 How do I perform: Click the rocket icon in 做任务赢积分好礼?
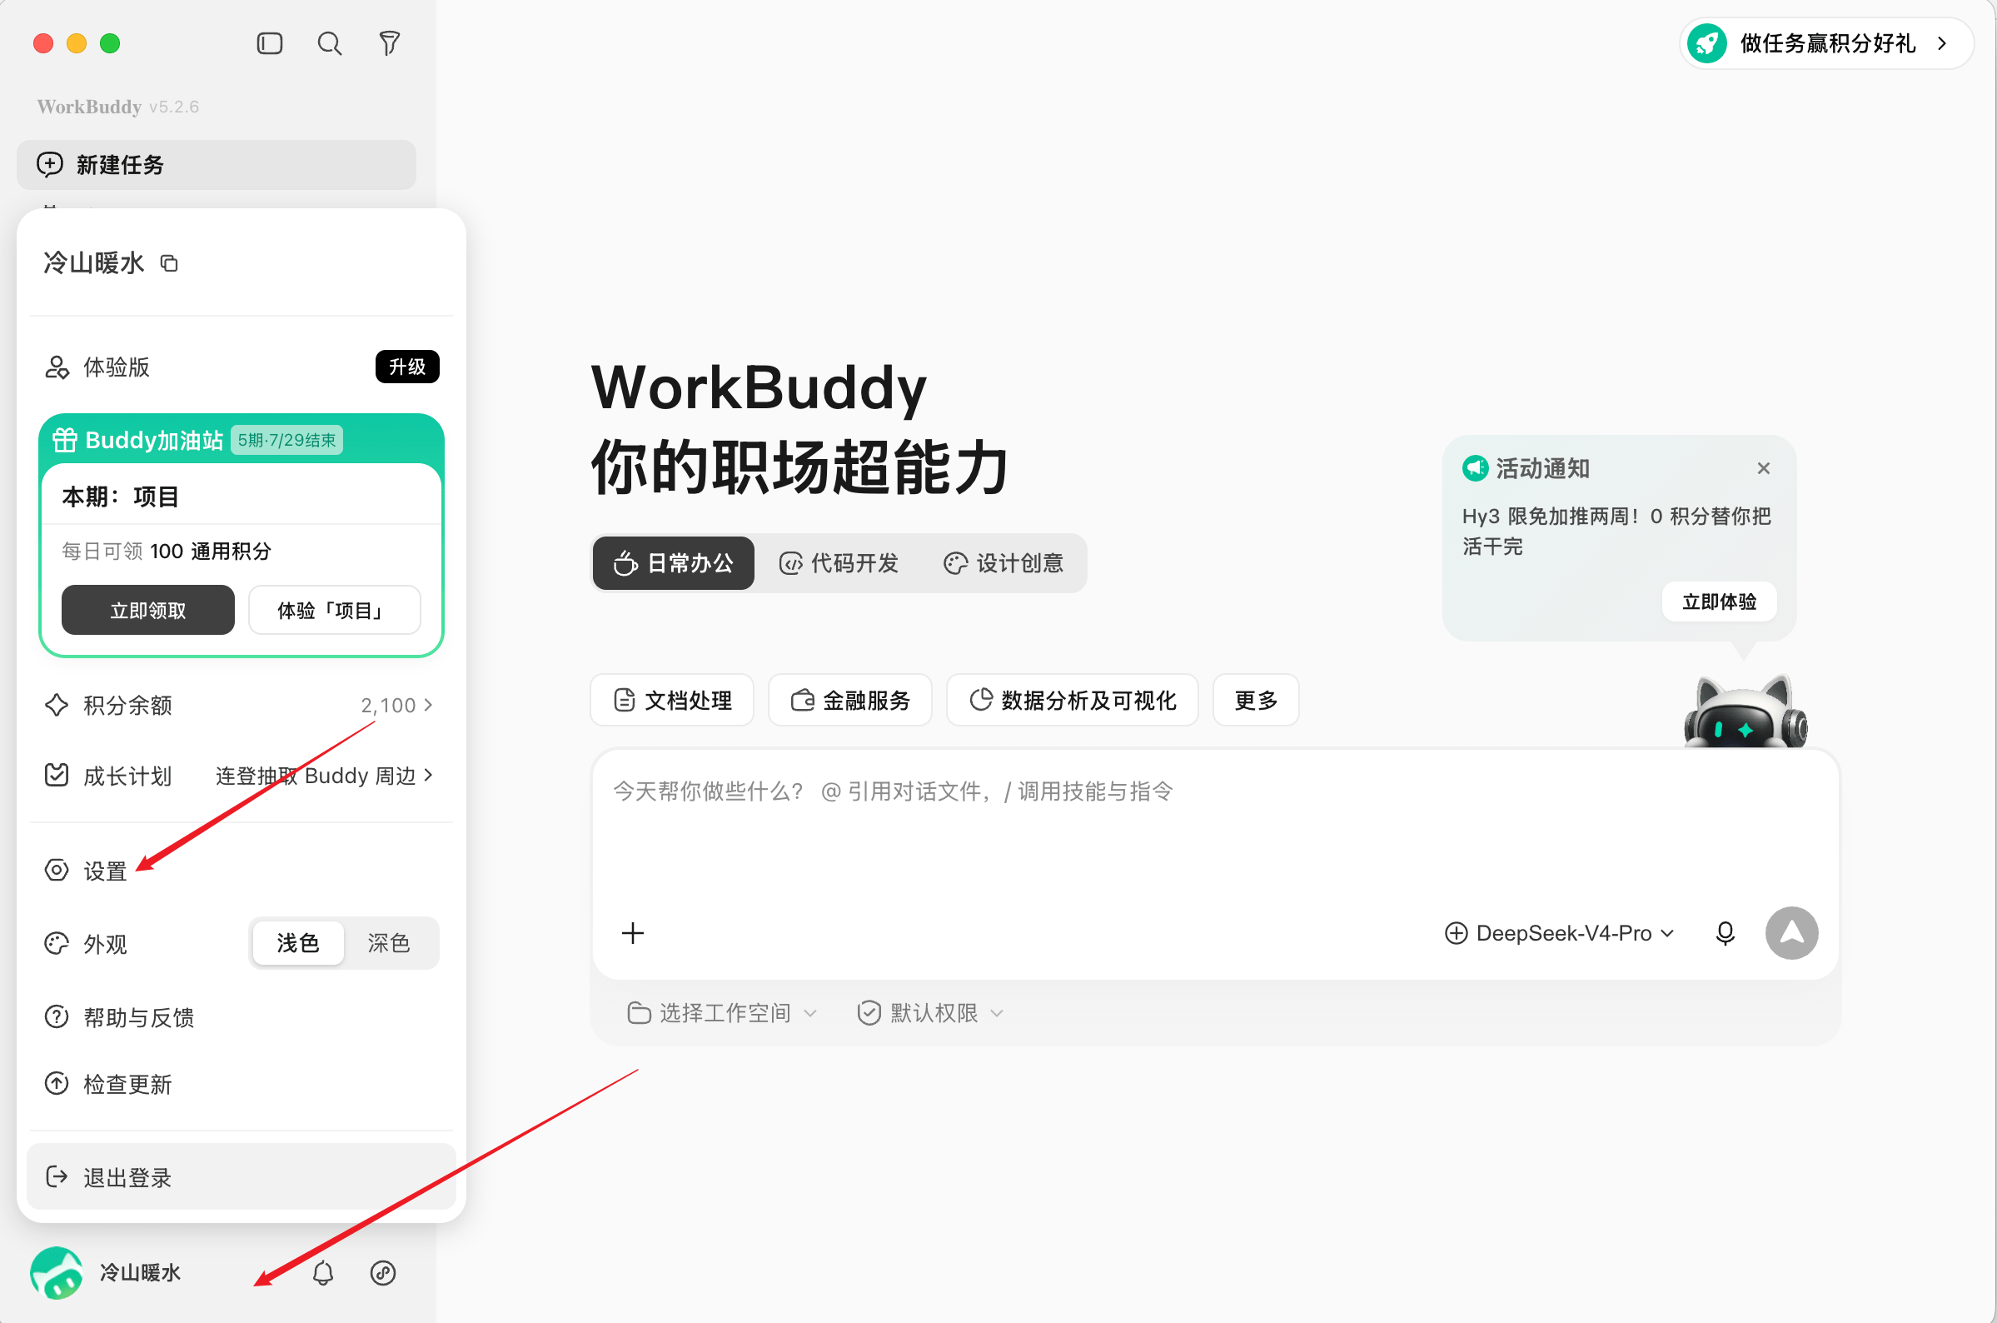tap(1707, 43)
